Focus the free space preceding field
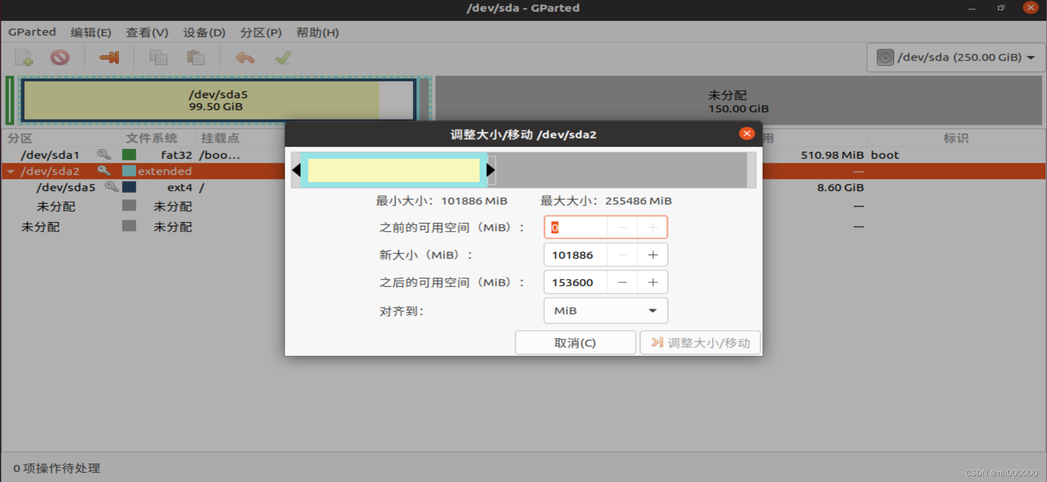Screen dimensions: 1047x482 coord(576,227)
